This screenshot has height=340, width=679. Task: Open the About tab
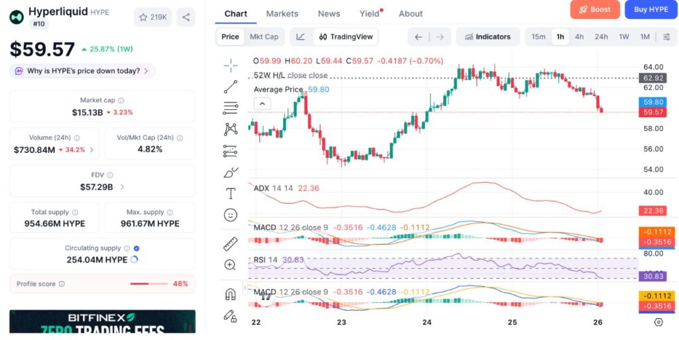(410, 14)
